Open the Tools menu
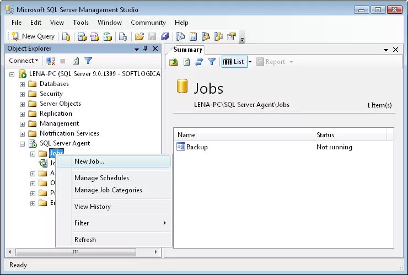The width and height of the screenshot is (408, 275). [80, 23]
